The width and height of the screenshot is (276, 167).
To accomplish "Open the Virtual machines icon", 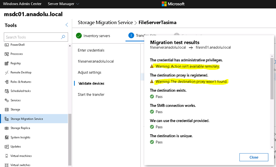I will click(x=7, y=156).
